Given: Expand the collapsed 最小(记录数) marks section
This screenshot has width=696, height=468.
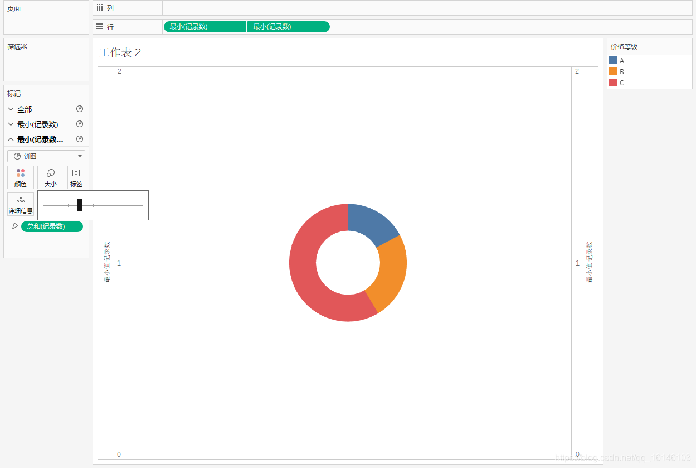Looking at the screenshot, I should (11, 124).
